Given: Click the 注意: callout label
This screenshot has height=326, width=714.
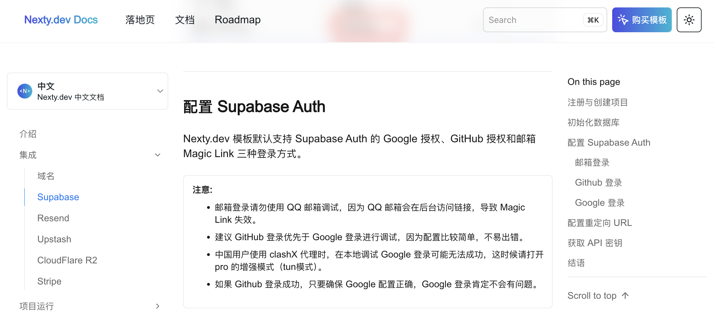Looking at the screenshot, I should [x=202, y=190].
